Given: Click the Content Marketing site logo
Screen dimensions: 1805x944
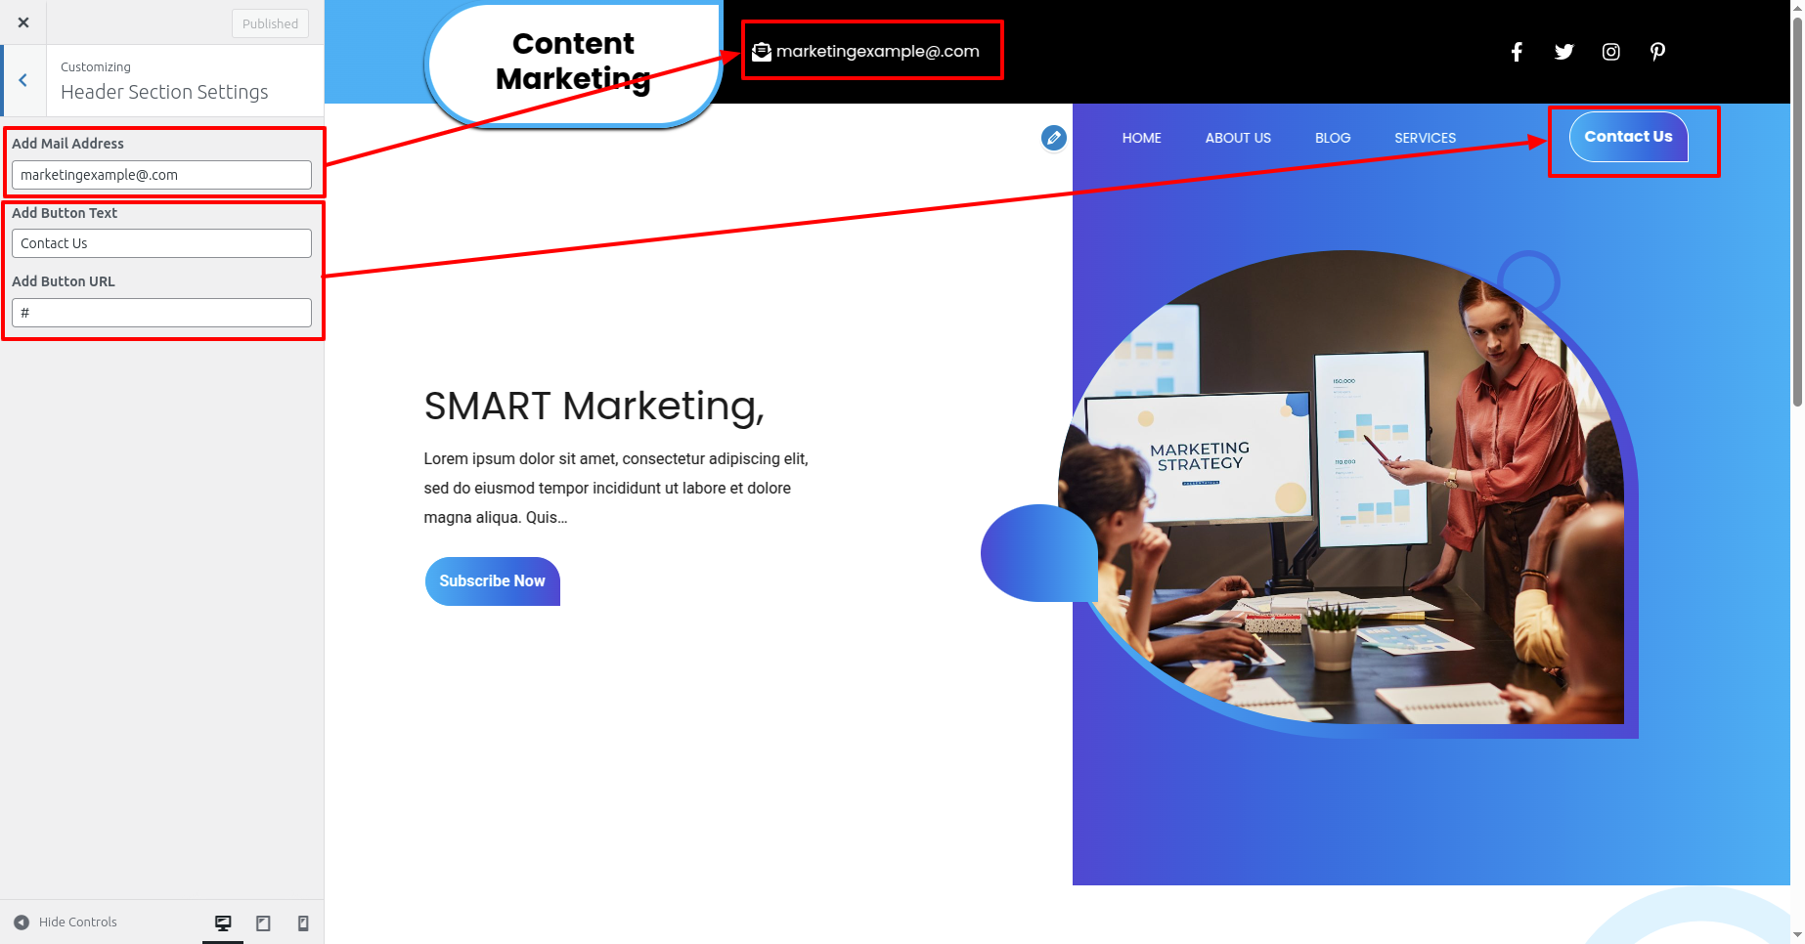Looking at the screenshot, I should pyautogui.click(x=573, y=61).
